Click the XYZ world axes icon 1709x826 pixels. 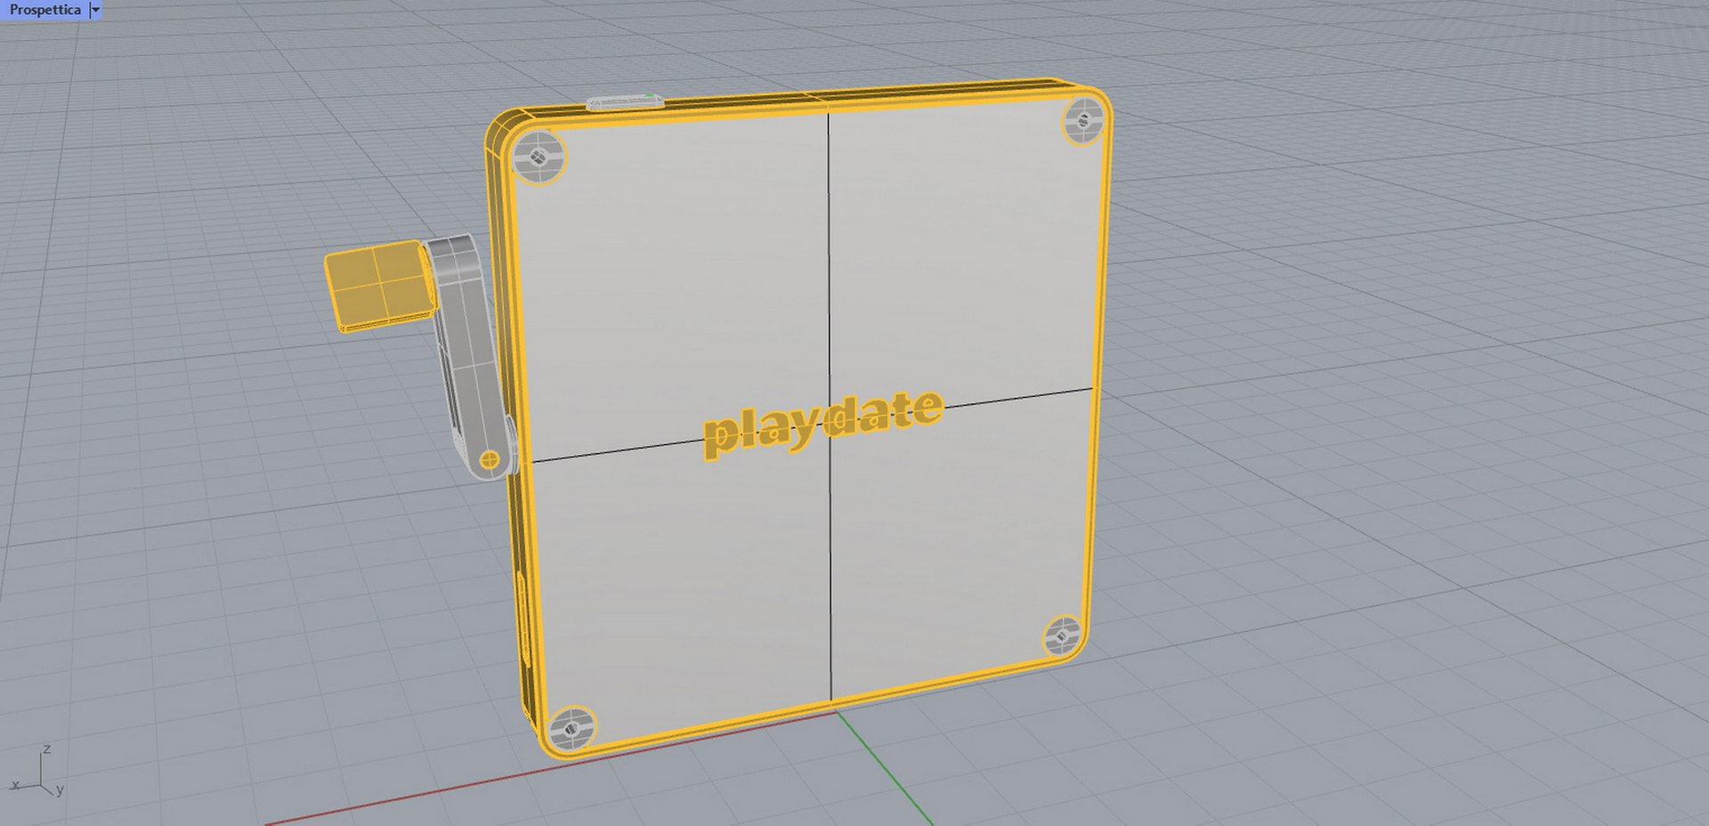pos(37,773)
